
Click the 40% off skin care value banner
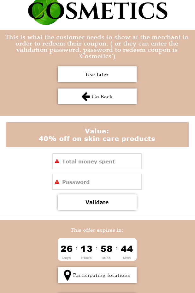[x=97, y=134]
